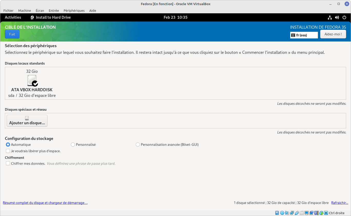The width and height of the screenshot is (351, 216).
Task: Click the Ctrl droite host key label
Action: pyautogui.click(x=337, y=213)
